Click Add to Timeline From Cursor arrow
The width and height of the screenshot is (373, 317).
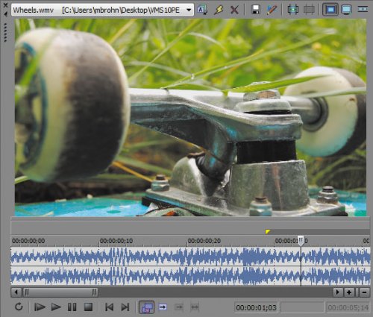pos(163,307)
